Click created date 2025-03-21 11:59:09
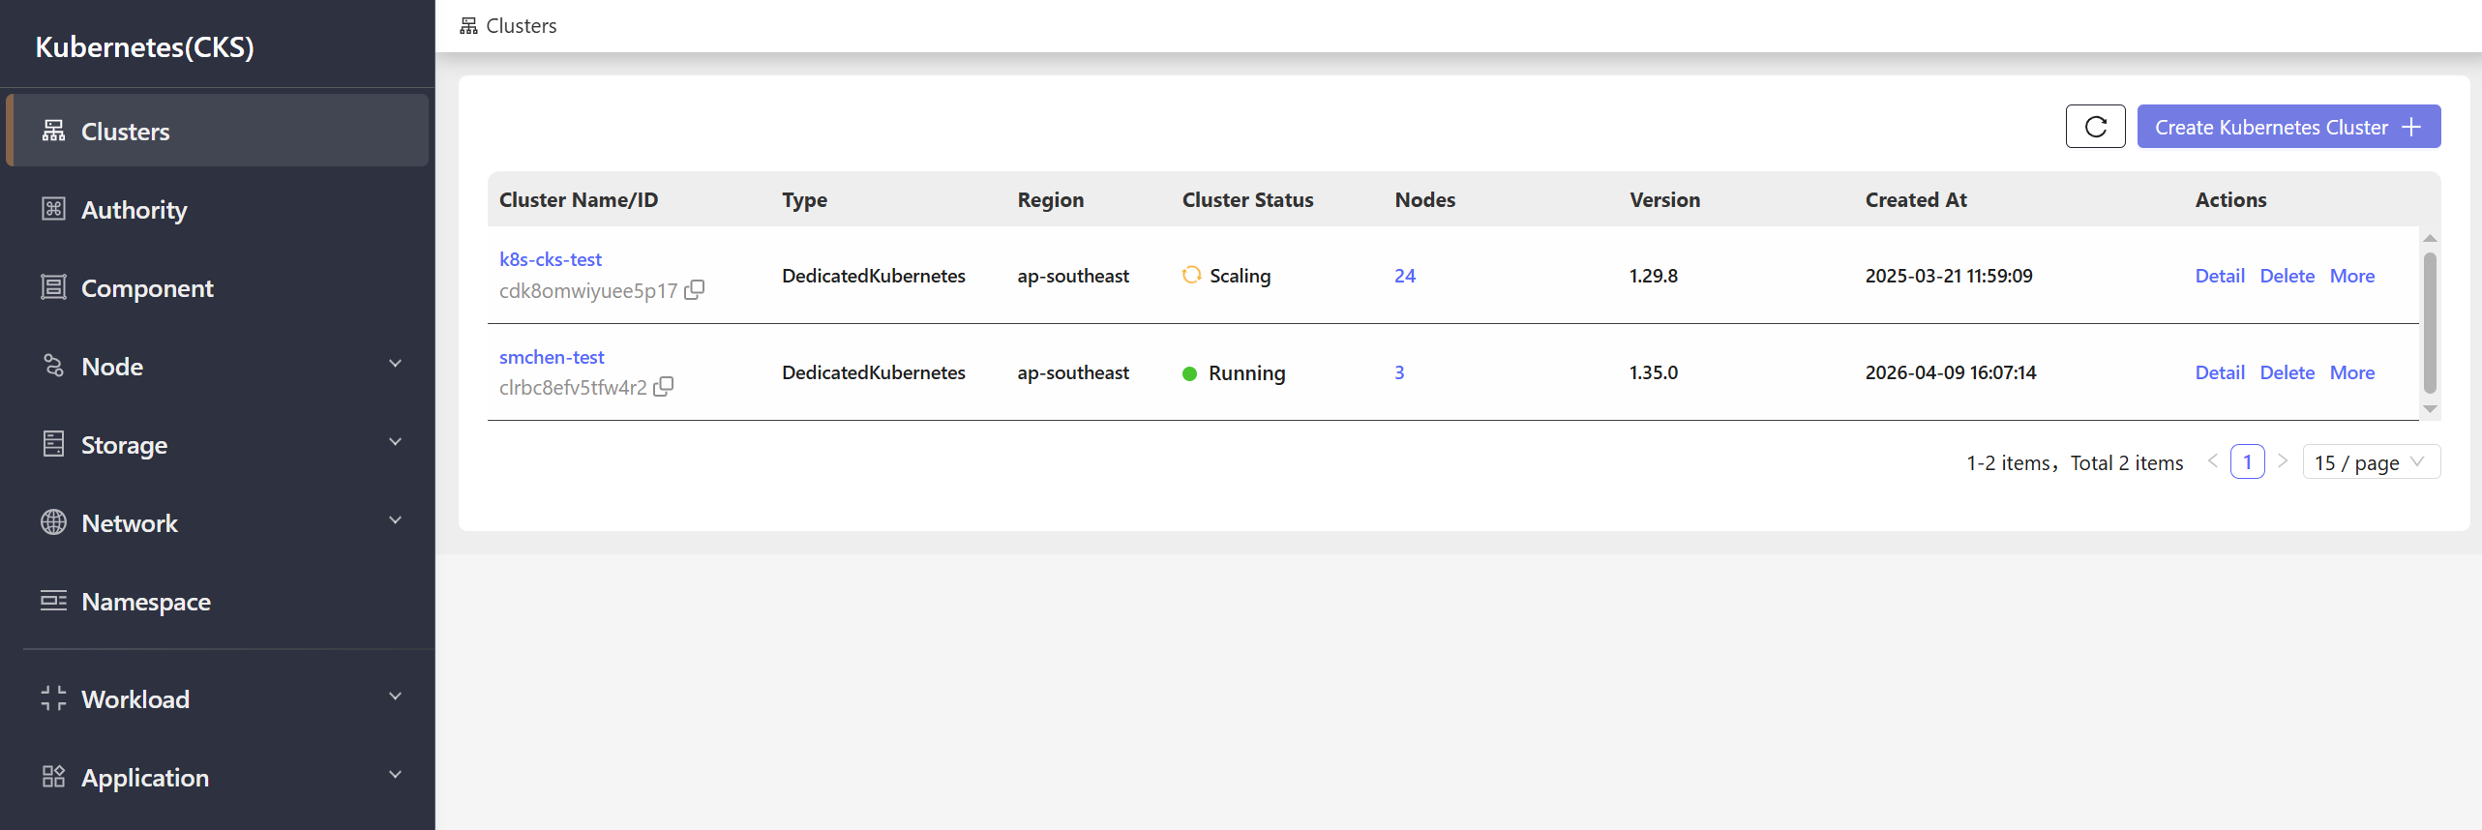 pos(1949,276)
